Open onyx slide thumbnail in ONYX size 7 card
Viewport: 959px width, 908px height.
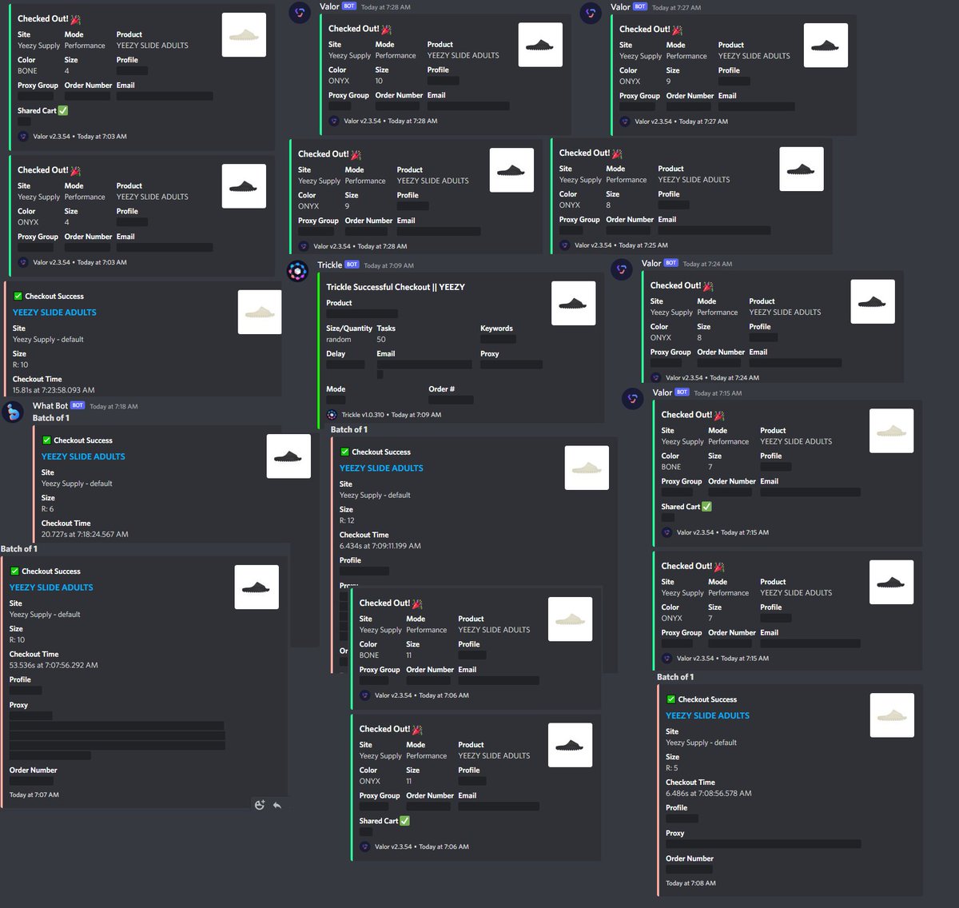coord(891,582)
